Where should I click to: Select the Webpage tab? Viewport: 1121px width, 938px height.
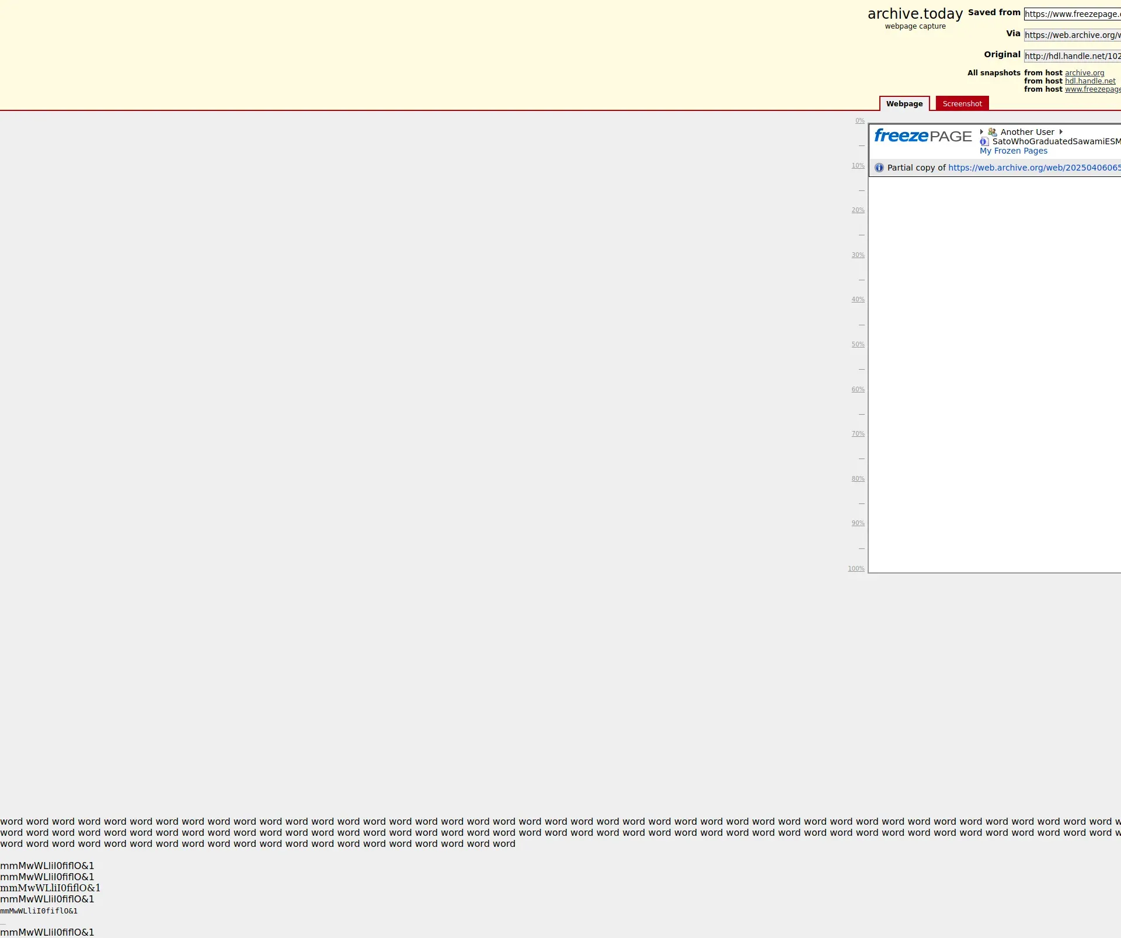click(x=904, y=104)
